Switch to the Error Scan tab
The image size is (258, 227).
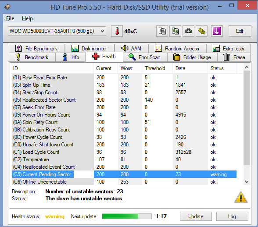pos(145,57)
